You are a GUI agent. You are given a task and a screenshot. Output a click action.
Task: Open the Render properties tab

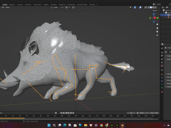coord(162,52)
